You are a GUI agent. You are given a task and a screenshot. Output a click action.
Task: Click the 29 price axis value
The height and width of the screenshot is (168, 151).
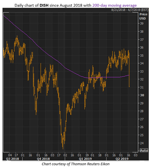click(x=142, y=103)
